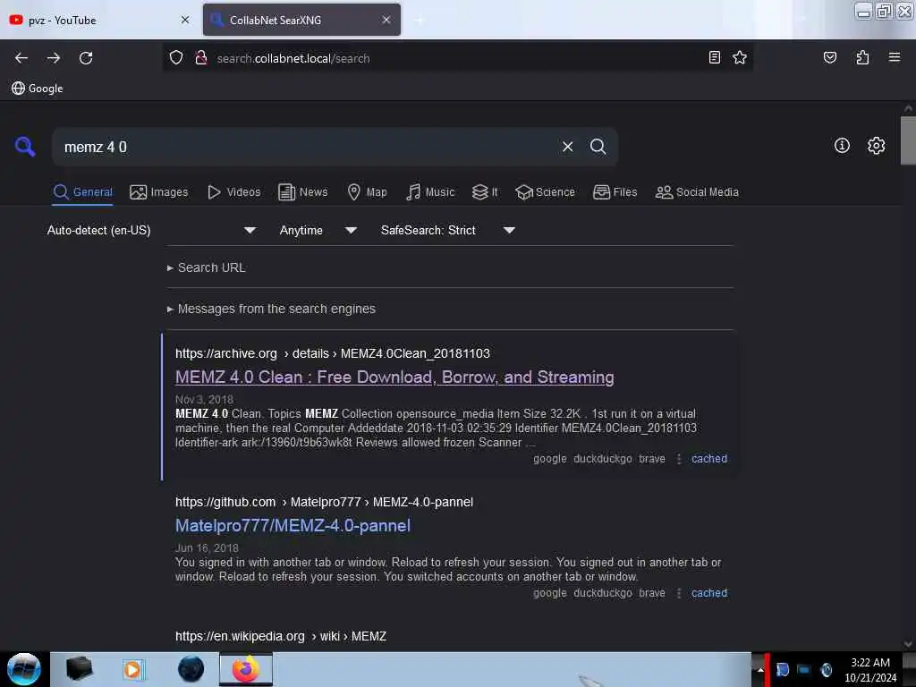Toggle reader view in address bar
The width and height of the screenshot is (916, 687).
(x=714, y=57)
